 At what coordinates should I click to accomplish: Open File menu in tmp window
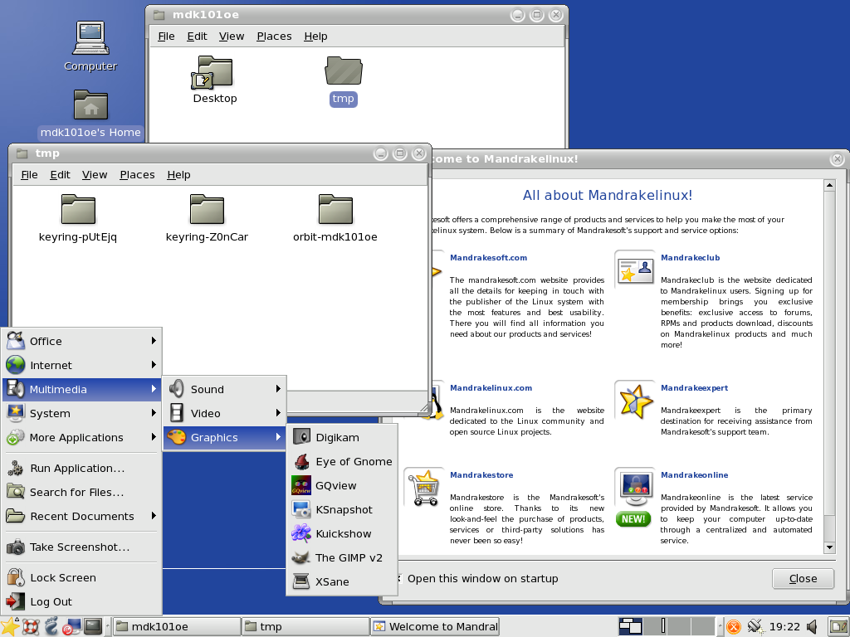[29, 175]
